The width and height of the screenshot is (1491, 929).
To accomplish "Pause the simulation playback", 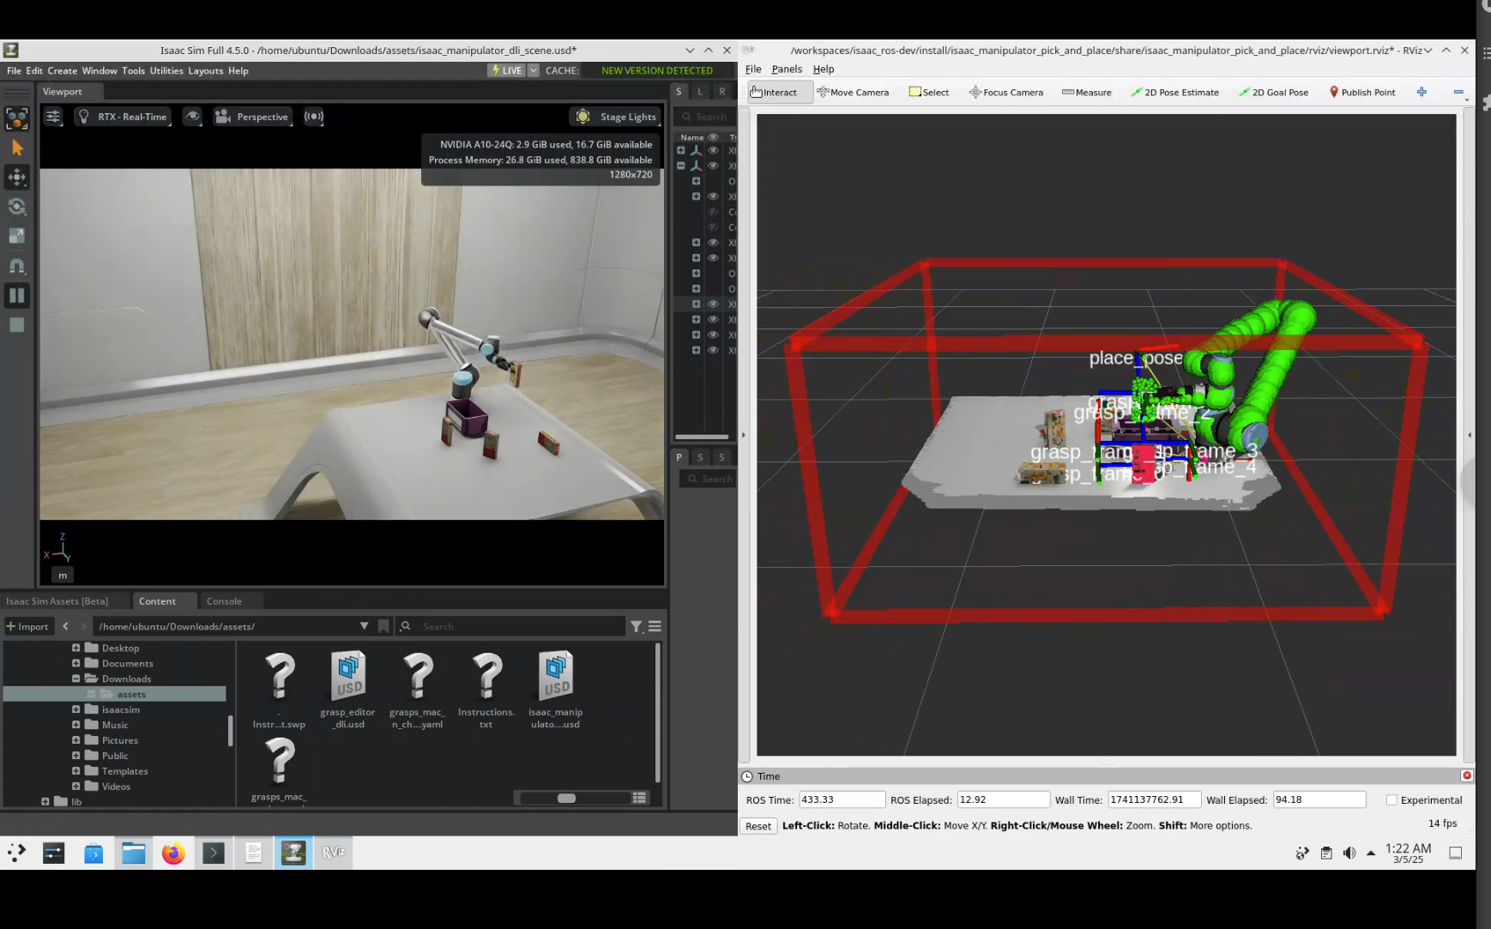I will [x=17, y=296].
